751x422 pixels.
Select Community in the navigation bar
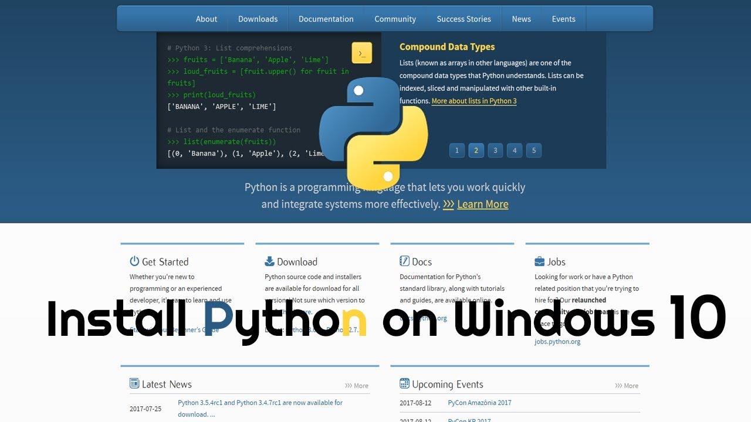pyautogui.click(x=395, y=19)
